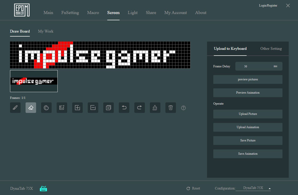Open the Main tab
This screenshot has height=195, width=298.
click(x=48, y=13)
